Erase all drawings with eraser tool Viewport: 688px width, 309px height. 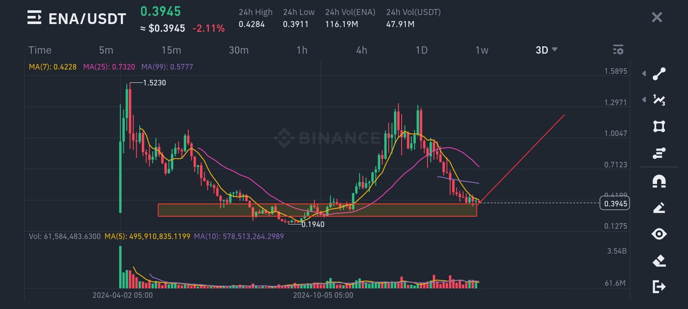[659, 261]
